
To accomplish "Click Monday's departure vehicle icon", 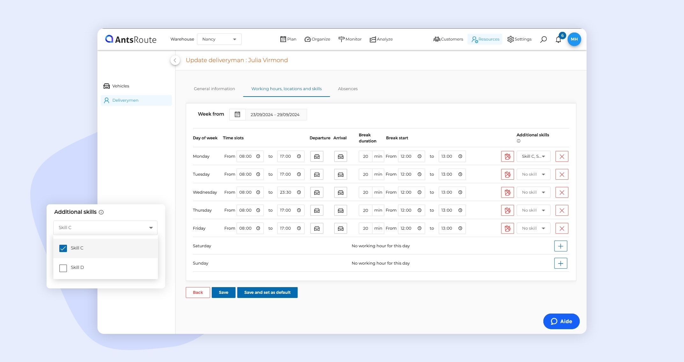I will (x=317, y=156).
